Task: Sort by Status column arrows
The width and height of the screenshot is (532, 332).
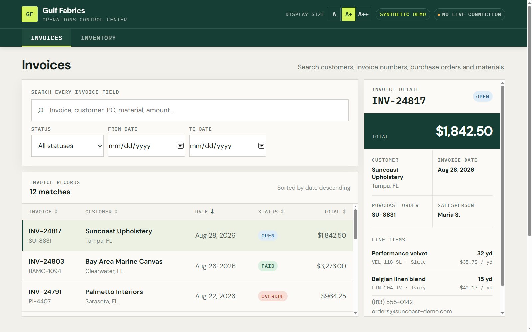Action: pyautogui.click(x=282, y=212)
